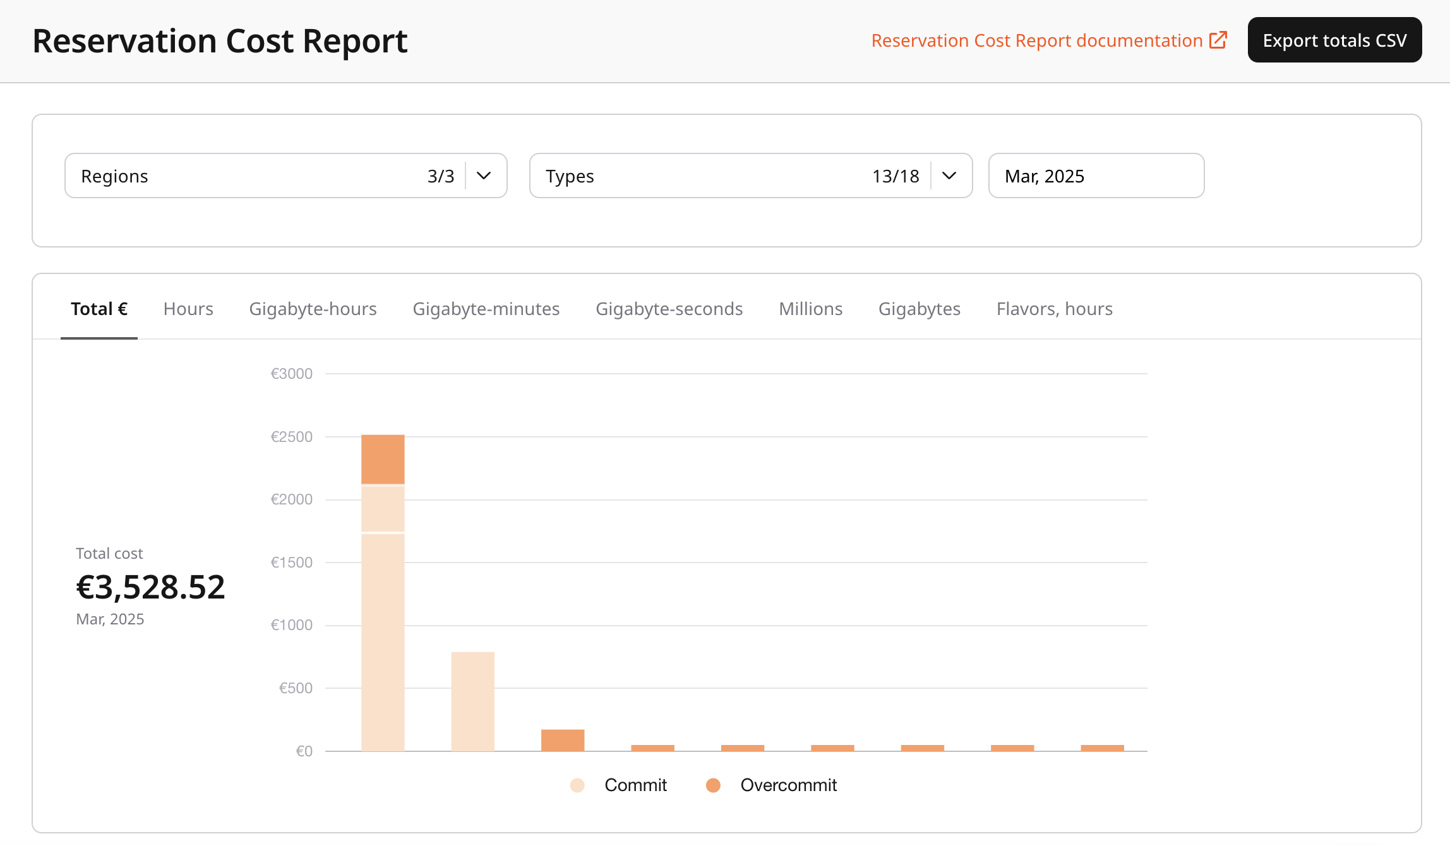This screenshot has height=846, width=1450.
Task: Open the Reservation Cost Report documentation
Action: (x=1036, y=40)
